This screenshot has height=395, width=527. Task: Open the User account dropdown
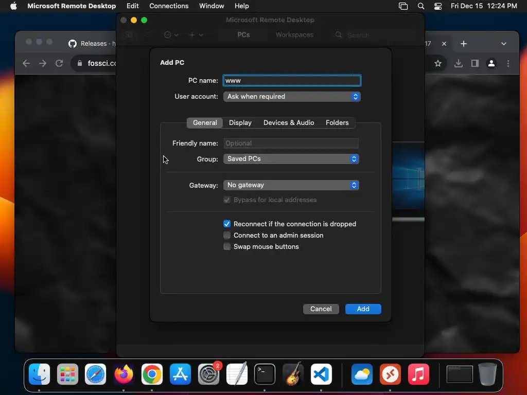click(292, 96)
